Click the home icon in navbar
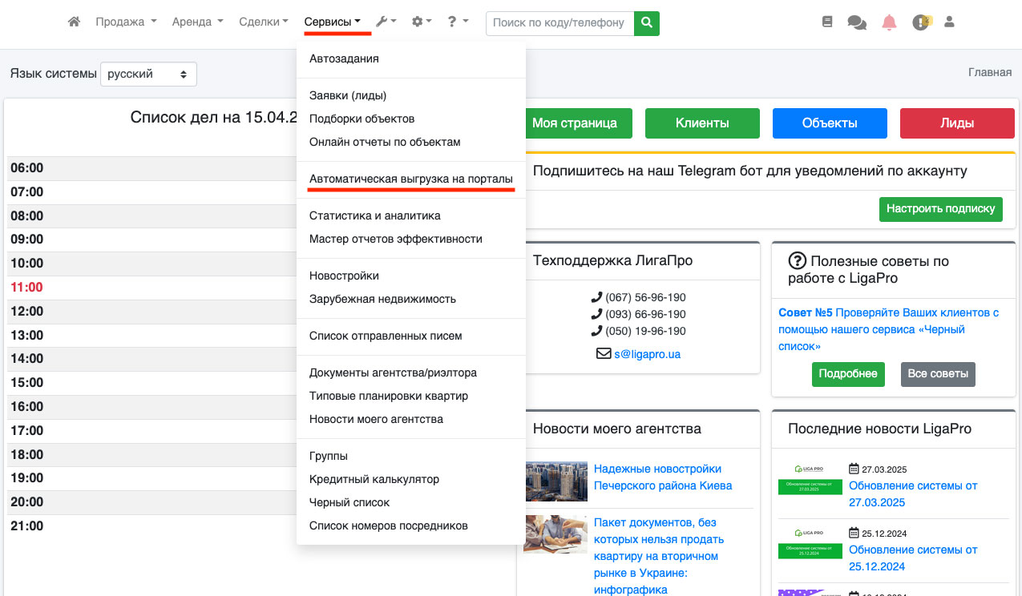Image resolution: width=1022 pixels, height=596 pixels. [74, 22]
